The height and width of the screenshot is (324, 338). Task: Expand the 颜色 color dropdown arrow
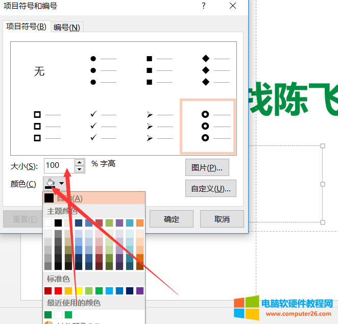(62, 184)
